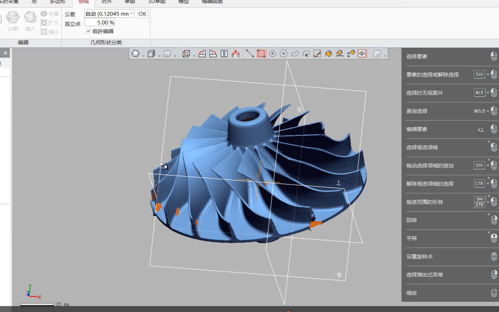Screen dimensions: 499x312
Task: Switch to the 对齐 ribbon tab
Action: pyautogui.click(x=107, y=2)
